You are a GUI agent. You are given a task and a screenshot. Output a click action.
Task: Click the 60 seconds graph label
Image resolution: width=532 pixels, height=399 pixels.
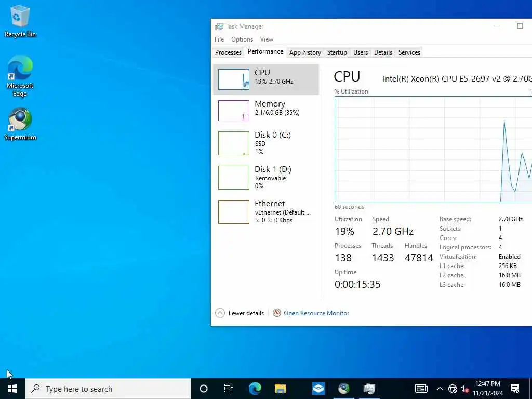coord(349,207)
